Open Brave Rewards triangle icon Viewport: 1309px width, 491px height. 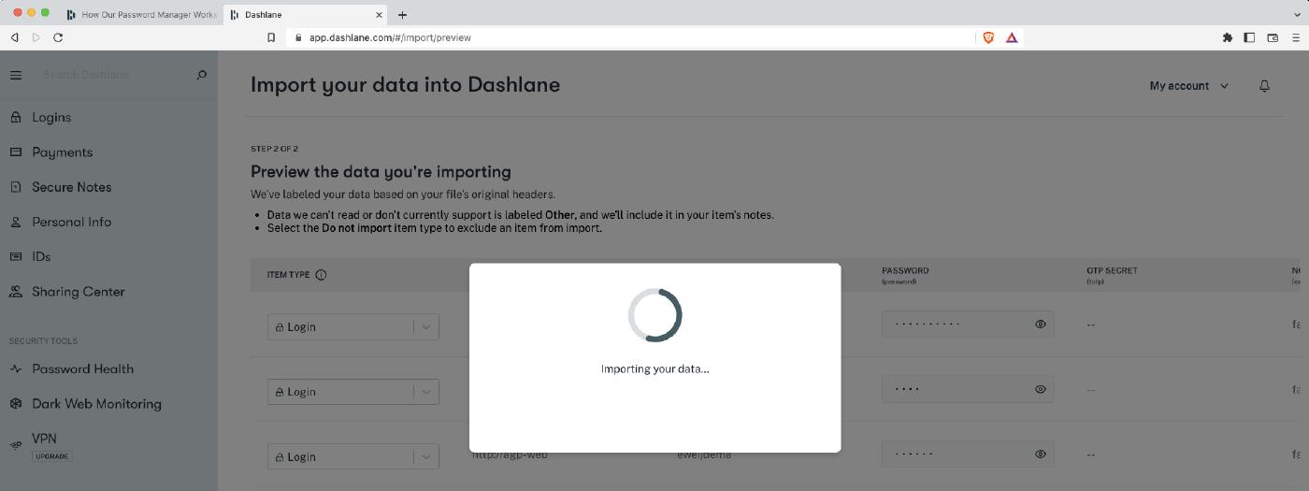pyautogui.click(x=1012, y=37)
